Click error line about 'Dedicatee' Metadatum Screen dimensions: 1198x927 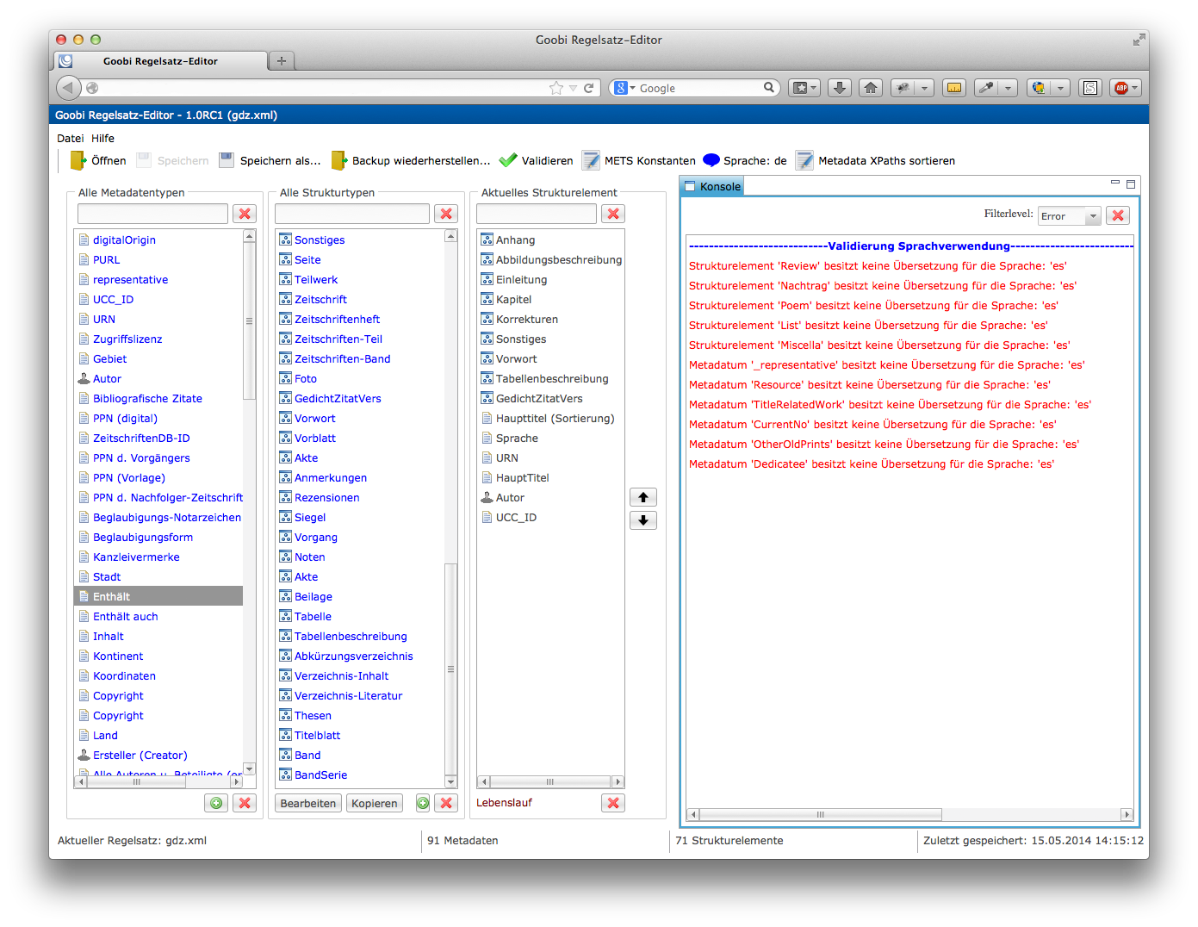coord(872,464)
